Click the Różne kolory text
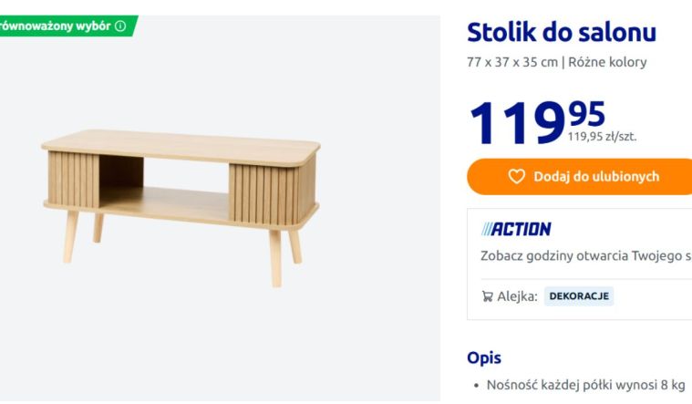 [x=608, y=63]
